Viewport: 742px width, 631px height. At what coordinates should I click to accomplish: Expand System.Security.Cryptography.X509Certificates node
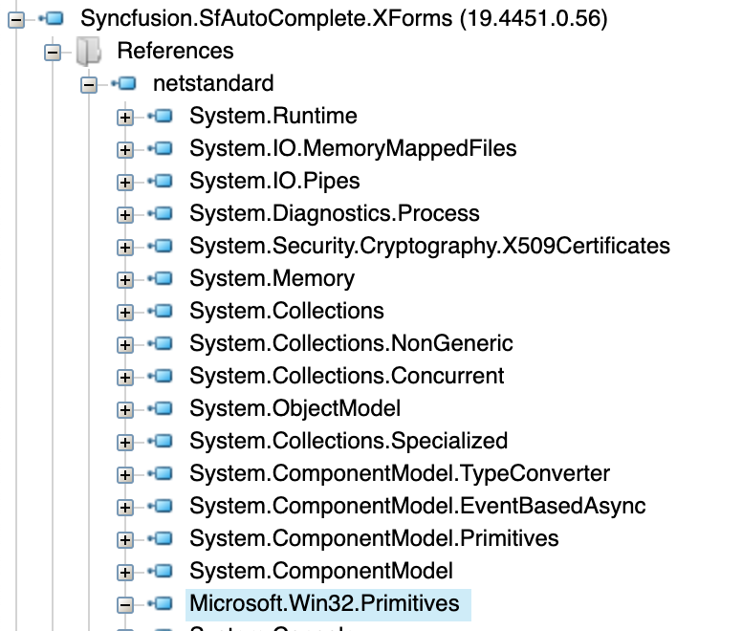click(x=125, y=248)
